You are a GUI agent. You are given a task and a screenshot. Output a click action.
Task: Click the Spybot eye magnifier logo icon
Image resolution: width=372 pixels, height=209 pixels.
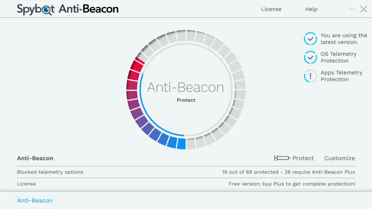[x=47, y=10]
